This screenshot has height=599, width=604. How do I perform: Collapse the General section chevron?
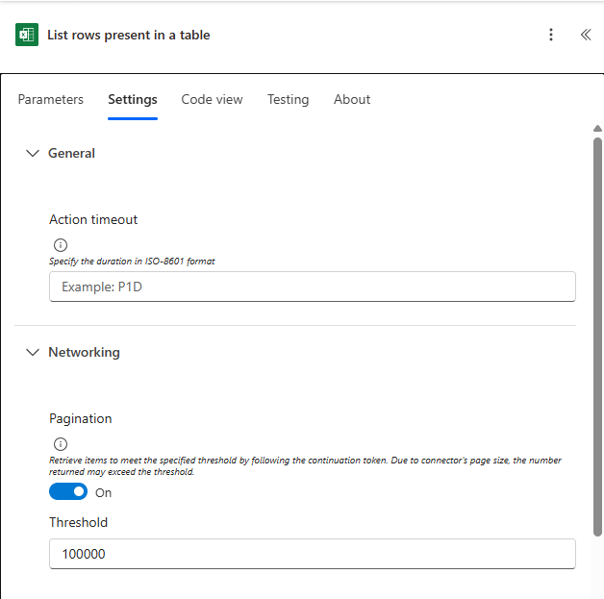pos(33,153)
